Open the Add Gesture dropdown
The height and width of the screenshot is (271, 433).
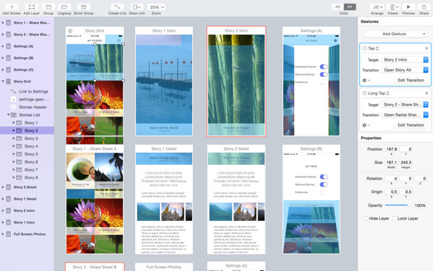[395, 34]
